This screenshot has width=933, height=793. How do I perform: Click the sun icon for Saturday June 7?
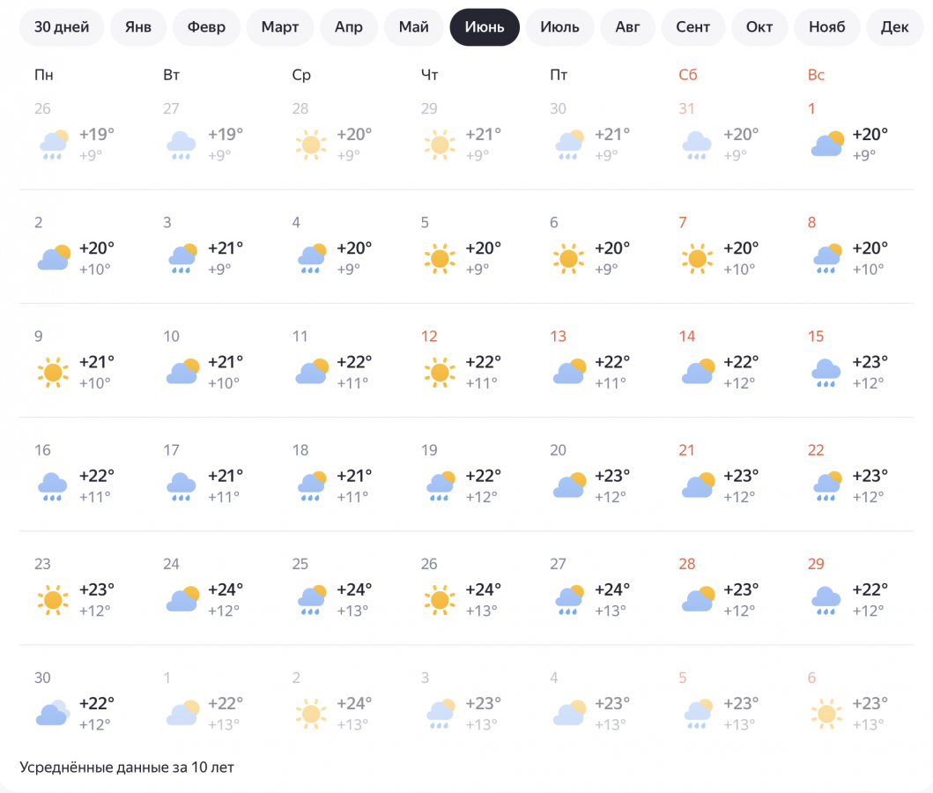(697, 258)
